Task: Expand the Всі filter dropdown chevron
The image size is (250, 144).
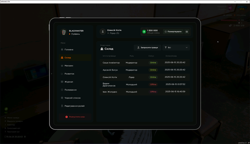Action: [x=187, y=48]
